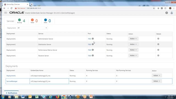
Task: Show port info for Performance Metrics Server
Action: (93, 50)
